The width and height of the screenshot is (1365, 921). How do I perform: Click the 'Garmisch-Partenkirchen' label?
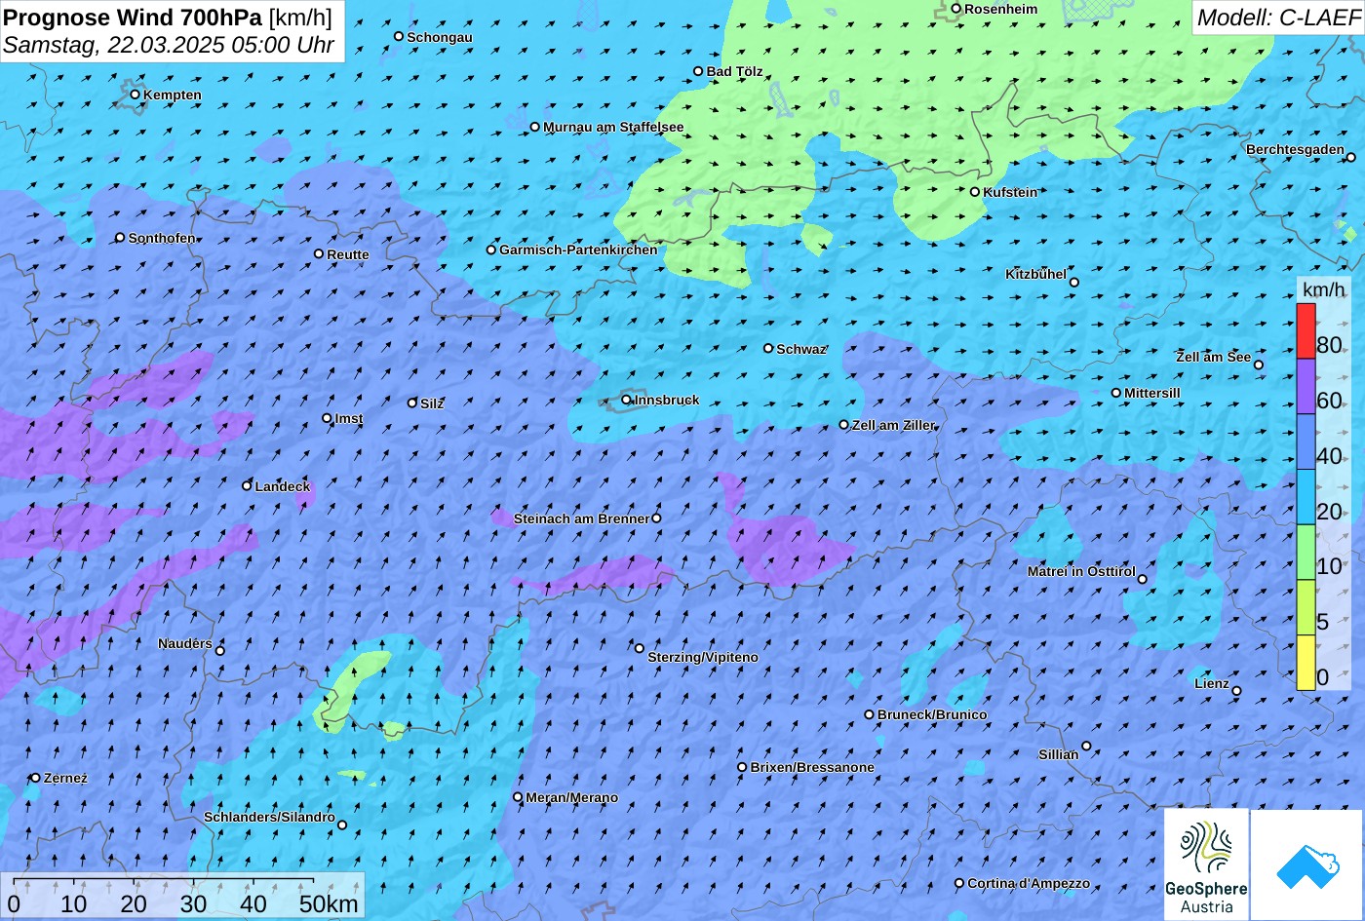coord(578,249)
